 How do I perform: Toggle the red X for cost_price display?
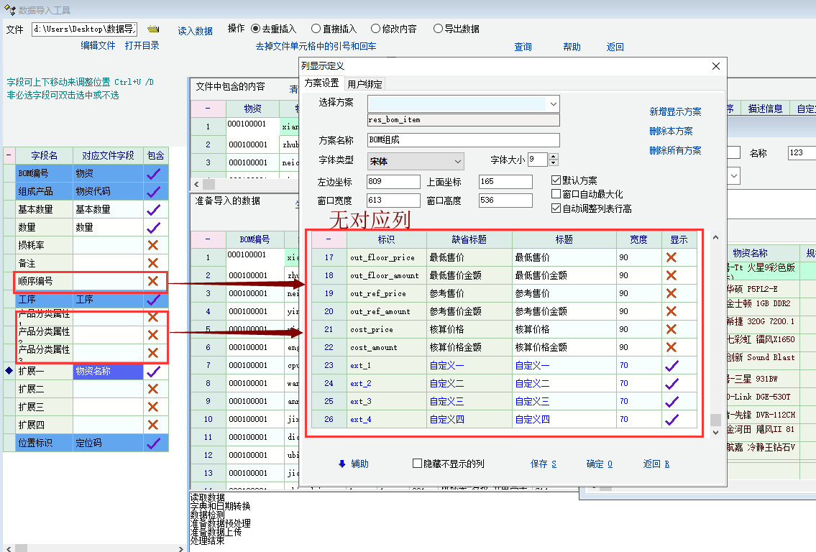pos(671,329)
